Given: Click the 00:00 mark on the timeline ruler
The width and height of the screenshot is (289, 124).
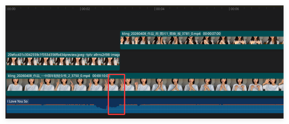Looking at the screenshot, I should [x=11, y=9].
